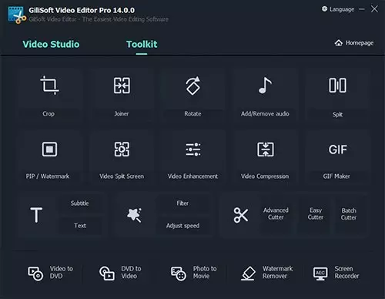Open the Split tool icon
385x299 pixels.
pos(337,86)
